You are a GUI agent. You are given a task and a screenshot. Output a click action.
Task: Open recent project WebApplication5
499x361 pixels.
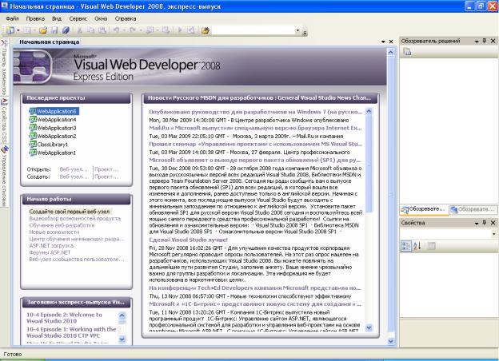tap(54, 111)
